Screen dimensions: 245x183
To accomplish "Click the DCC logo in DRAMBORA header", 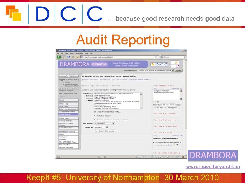I will click(x=159, y=64).
